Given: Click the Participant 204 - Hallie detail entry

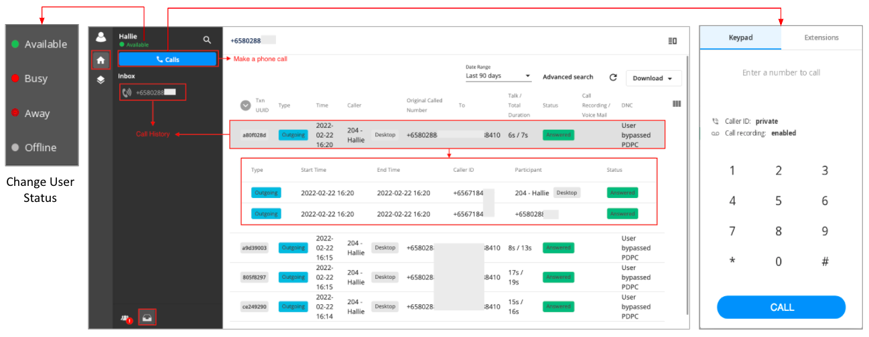Looking at the screenshot, I should (x=532, y=193).
